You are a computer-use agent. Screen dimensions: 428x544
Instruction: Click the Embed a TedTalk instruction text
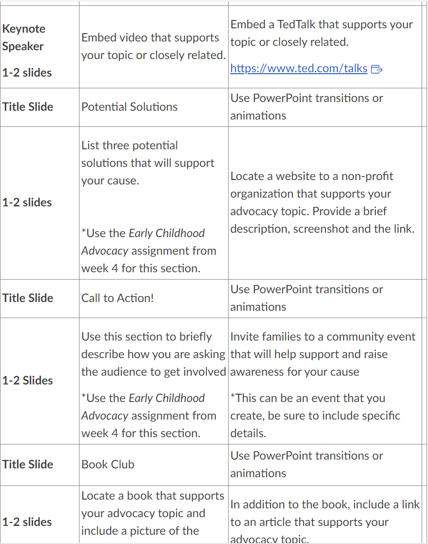click(x=322, y=33)
